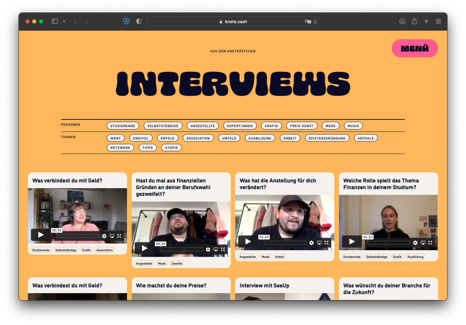The width and height of the screenshot is (466, 325).
Task: Click the Bitwarden shield extension icon
Action: [x=126, y=21]
